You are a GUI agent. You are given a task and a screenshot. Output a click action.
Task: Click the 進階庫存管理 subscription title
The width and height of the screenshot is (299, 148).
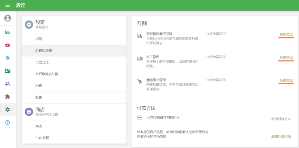click(x=156, y=80)
